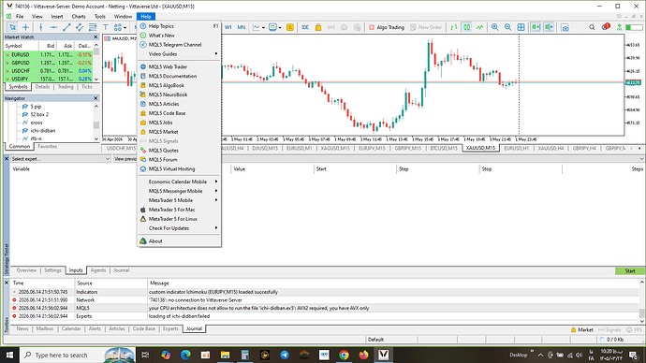This screenshot has height=363, width=646.
Task: Open the templates dropdown arrow in toolbar
Action: point(280,27)
